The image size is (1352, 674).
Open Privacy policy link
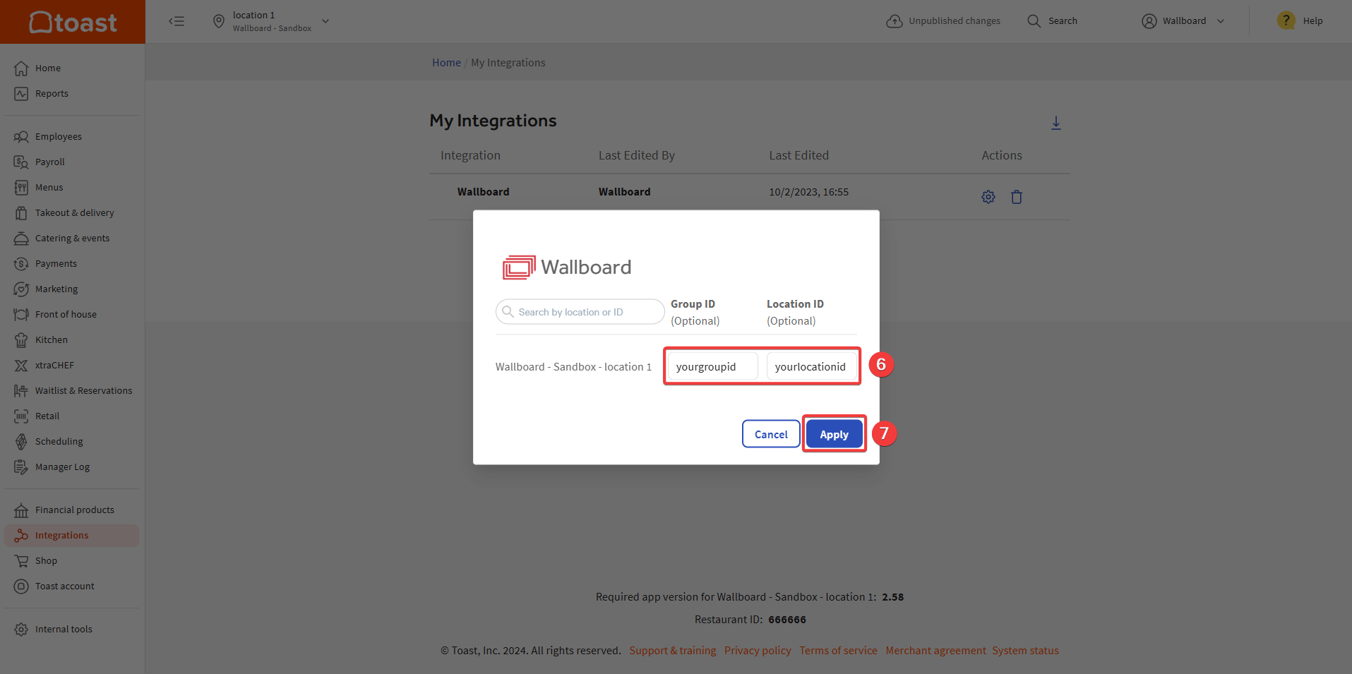point(758,651)
